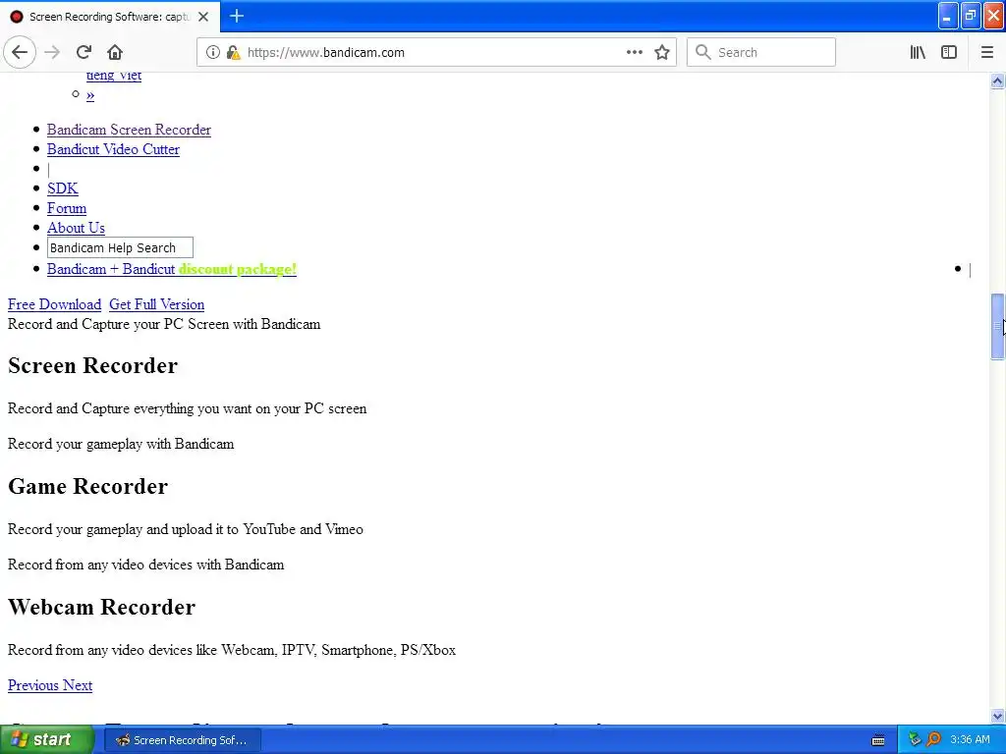Minimize the Firefox window

[x=948, y=17]
